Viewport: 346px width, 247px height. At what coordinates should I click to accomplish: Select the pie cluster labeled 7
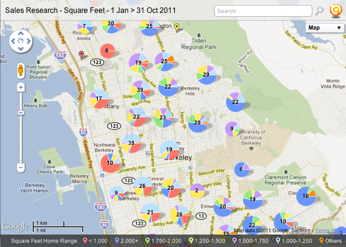(x=85, y=27)
